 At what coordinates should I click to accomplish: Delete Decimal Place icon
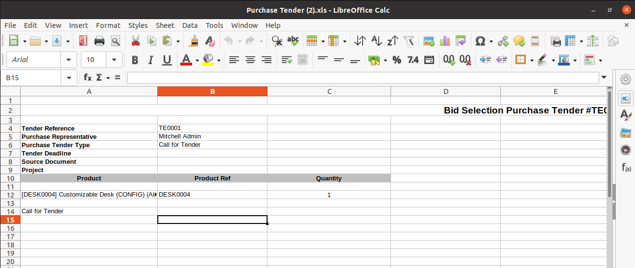pos(465,60)
